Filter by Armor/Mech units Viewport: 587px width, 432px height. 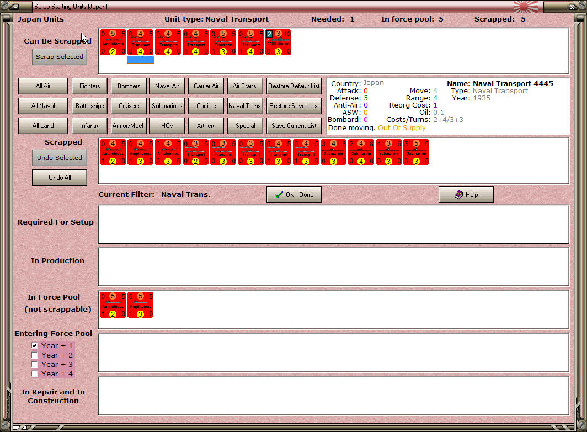(129, 126)
